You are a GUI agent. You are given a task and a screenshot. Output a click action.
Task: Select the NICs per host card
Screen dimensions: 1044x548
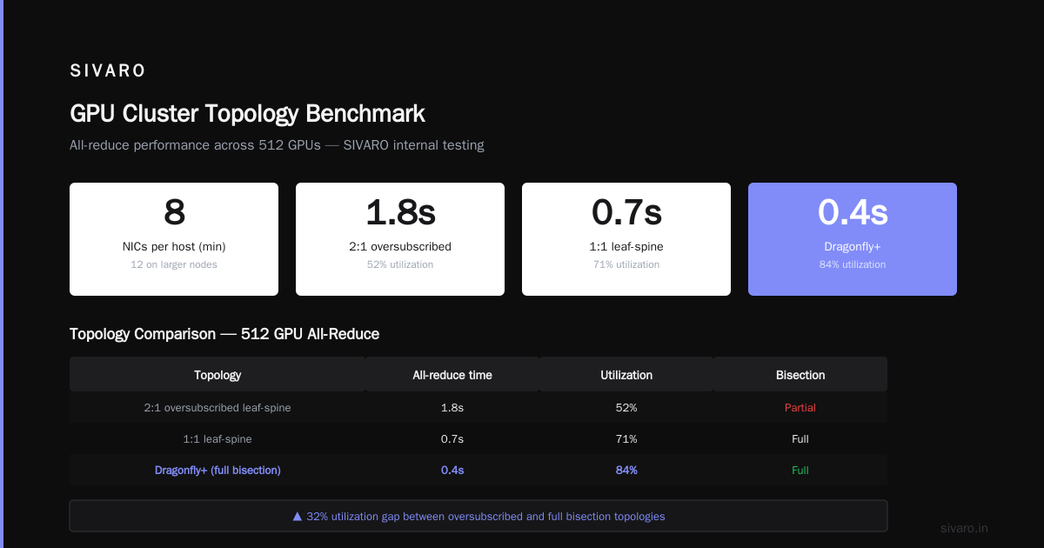pos(174,239)
